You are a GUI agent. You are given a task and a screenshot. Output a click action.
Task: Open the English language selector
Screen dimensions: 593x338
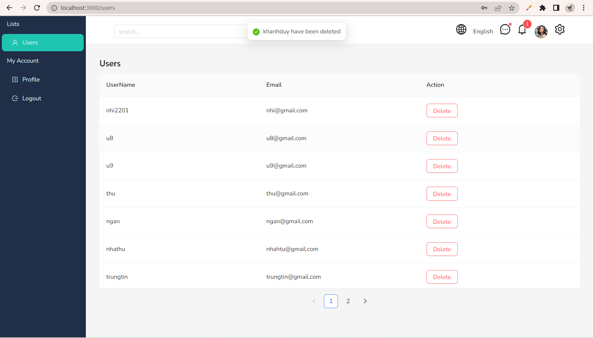483,31
